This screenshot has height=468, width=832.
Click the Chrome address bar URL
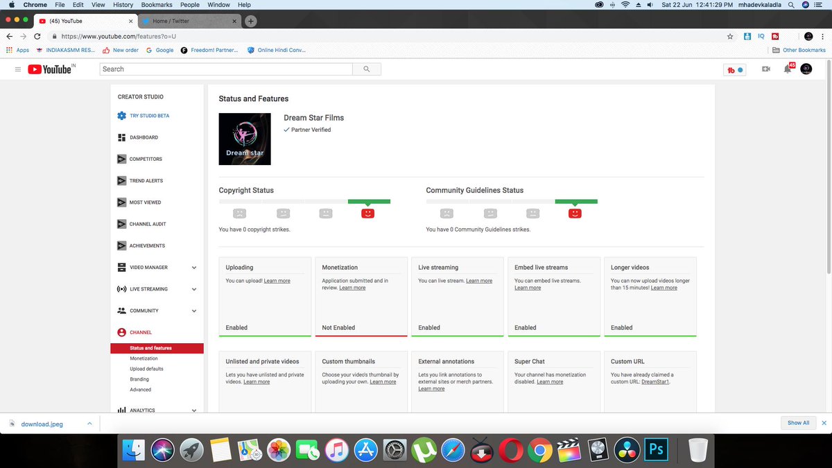(x=119, y=36)
